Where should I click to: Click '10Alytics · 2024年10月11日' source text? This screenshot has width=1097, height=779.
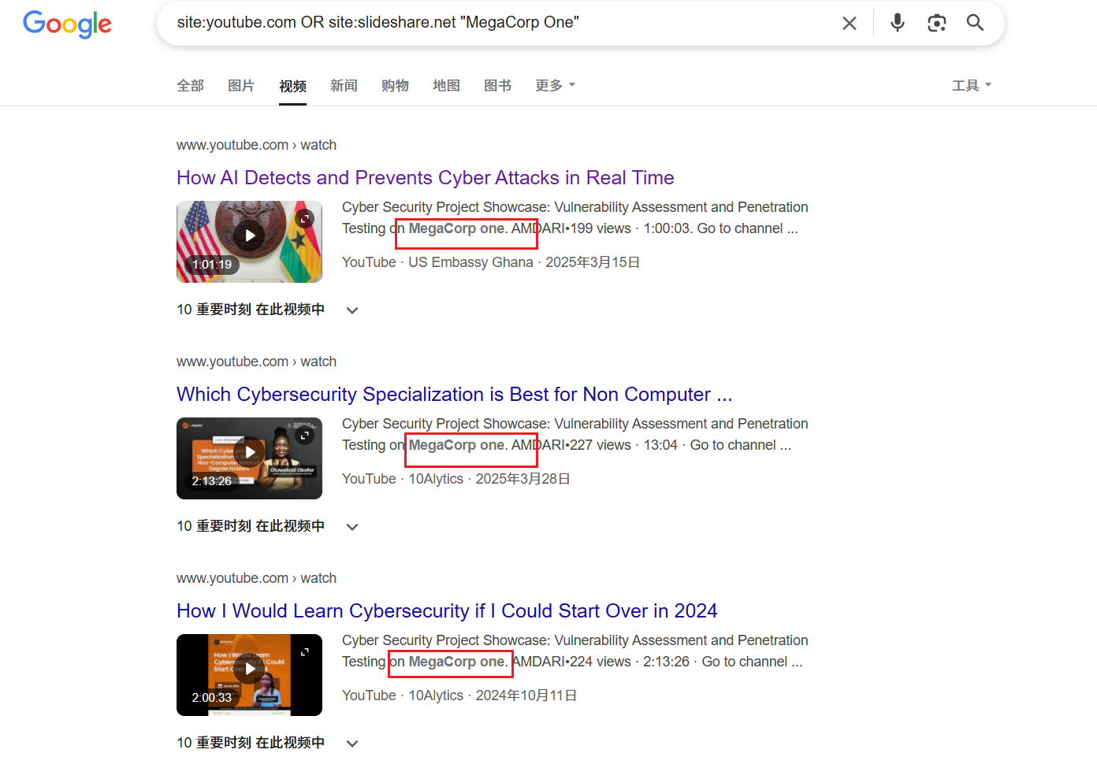click(493, 696)
